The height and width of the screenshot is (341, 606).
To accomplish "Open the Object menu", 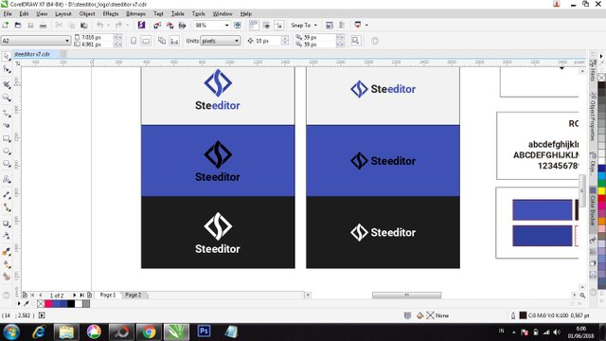I will [x=87, y=13].
